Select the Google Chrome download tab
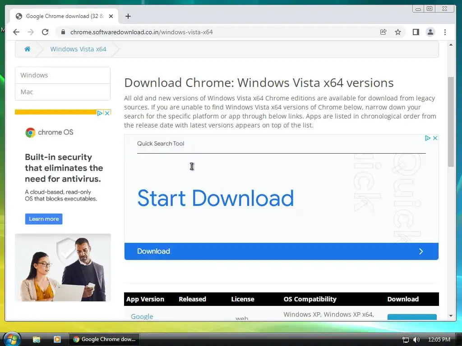The image size is (462, 346). coord(64,16)
